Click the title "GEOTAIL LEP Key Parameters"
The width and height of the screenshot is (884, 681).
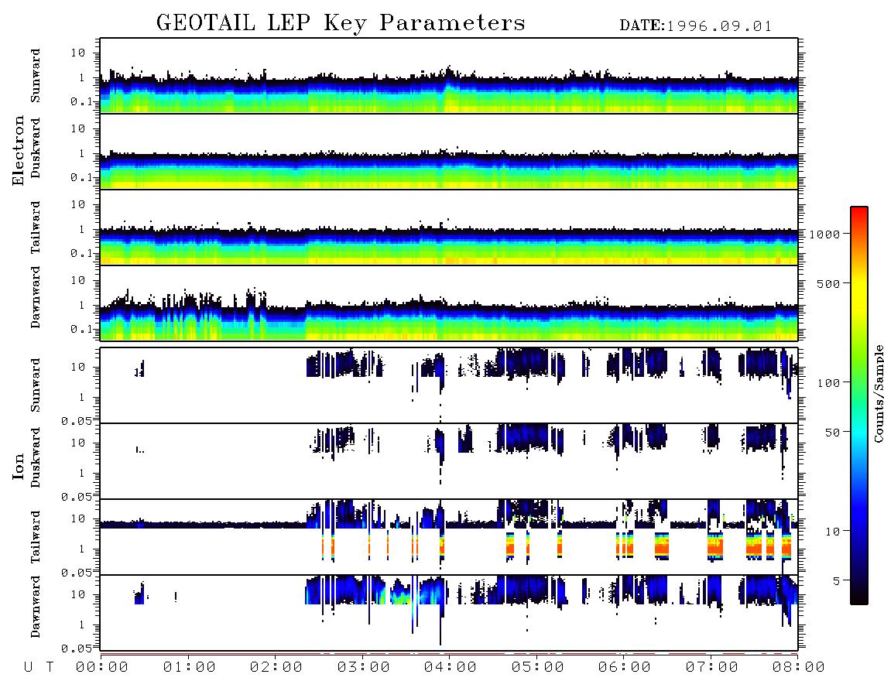[341, 23]
